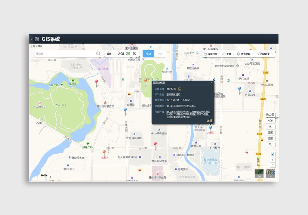The image size is (308, 215).
Task: Click the 秀湖公园 park label
Action: (x=60, y=105)
